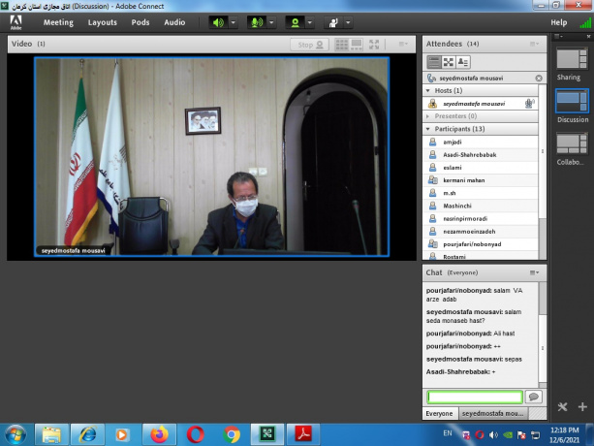Select the Sharing layout thumbnail

569,61
